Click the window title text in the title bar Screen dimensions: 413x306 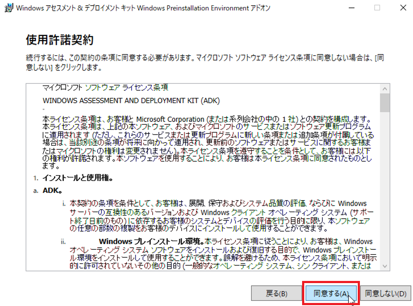click(143, 8)
